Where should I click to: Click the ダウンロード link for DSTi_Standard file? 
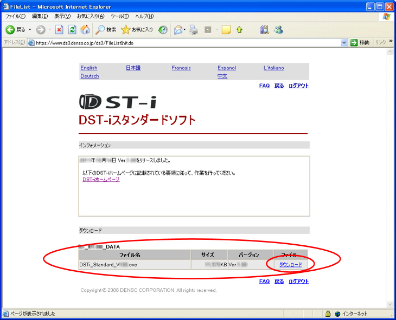click(290, 265)
